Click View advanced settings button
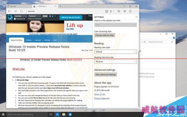 (x=106, y=75)
